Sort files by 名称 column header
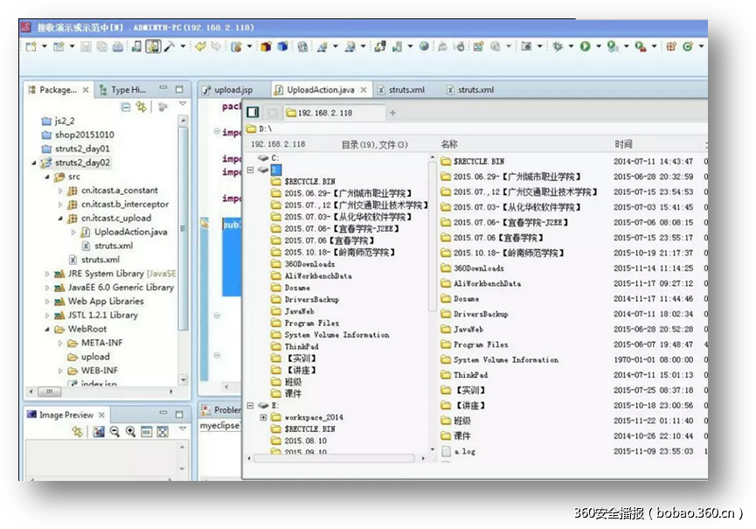The image size is (756, 529). [449, 144]
